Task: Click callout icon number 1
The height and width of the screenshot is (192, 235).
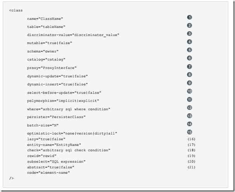Action: coord(190,17)
